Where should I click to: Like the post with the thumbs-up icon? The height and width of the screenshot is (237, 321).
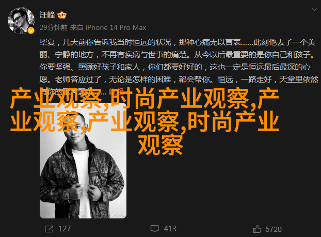pyautogui.click(x=257, y=229)
